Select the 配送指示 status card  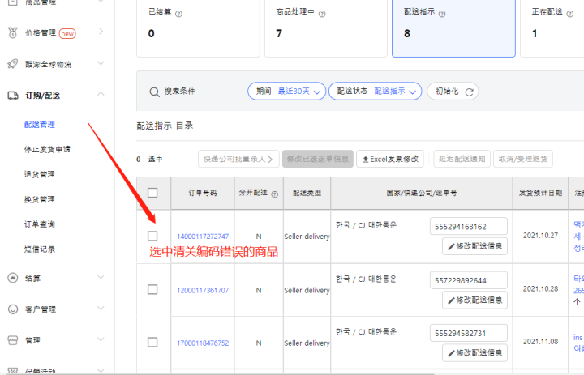(x=453, y=28)
